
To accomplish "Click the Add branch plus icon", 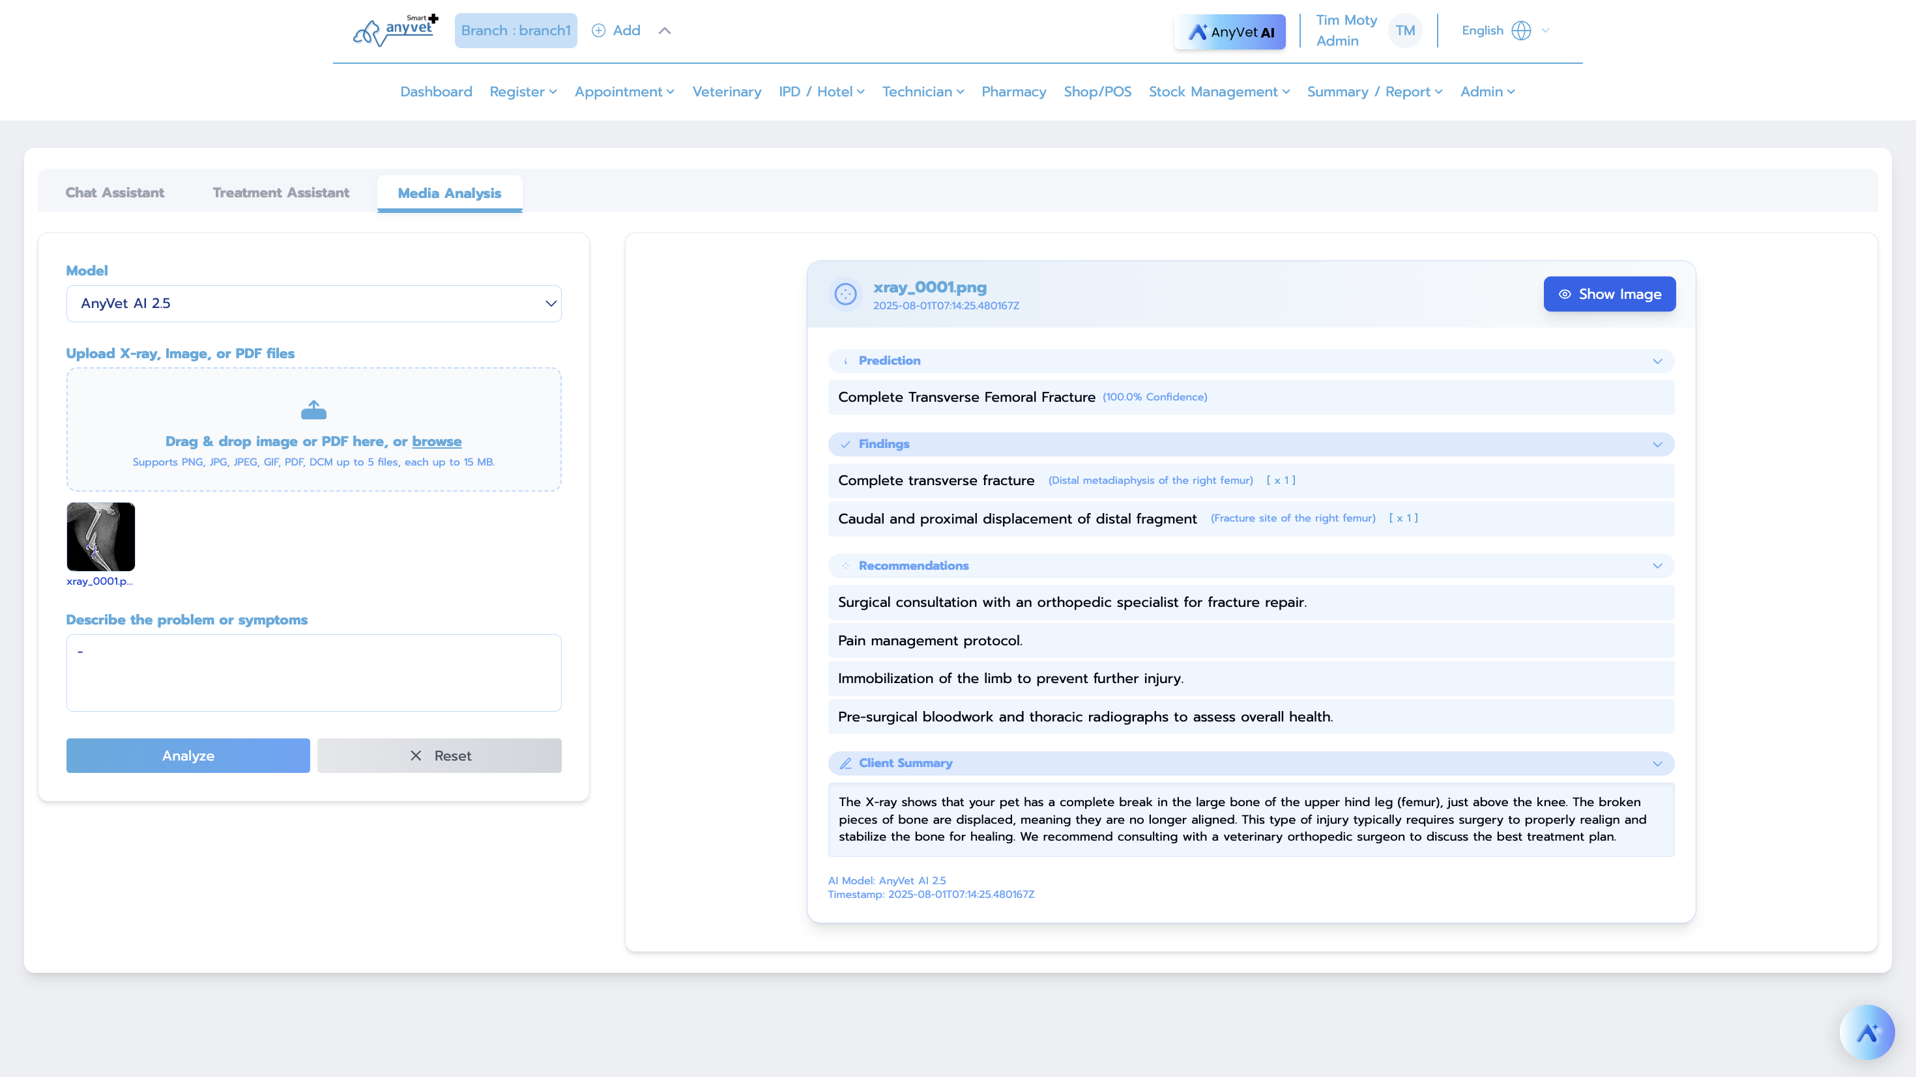I will click(598, 30).
